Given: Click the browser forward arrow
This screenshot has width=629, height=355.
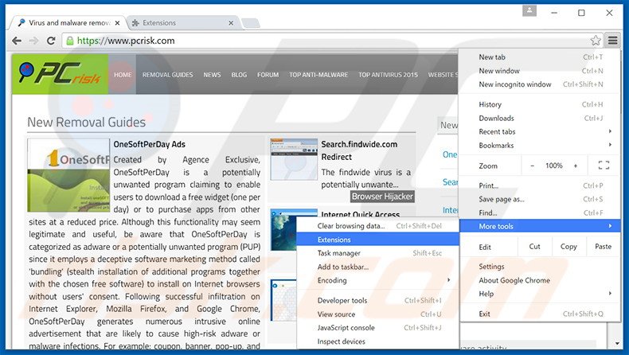Looking at the screenshot, I should (33, 41).
